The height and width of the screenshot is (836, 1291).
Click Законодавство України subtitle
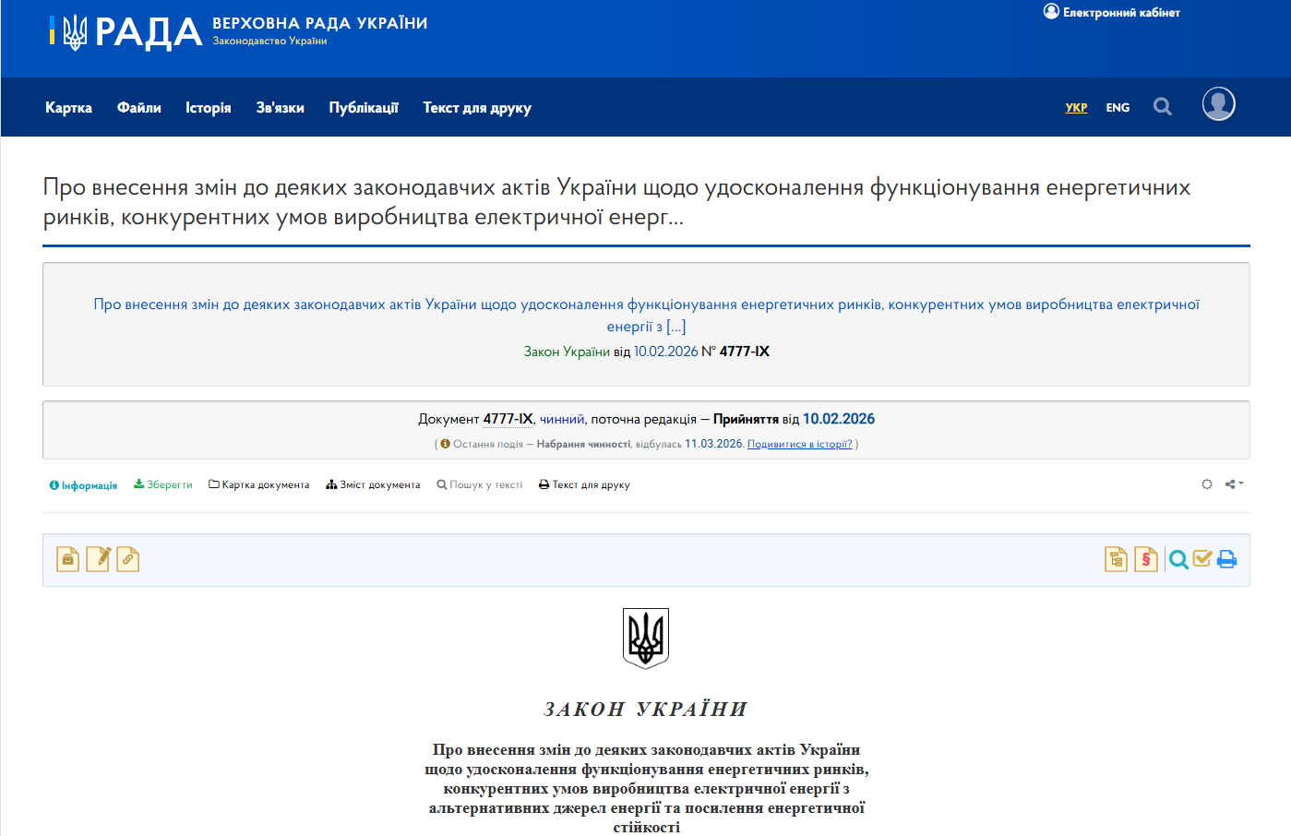(269, 41)
